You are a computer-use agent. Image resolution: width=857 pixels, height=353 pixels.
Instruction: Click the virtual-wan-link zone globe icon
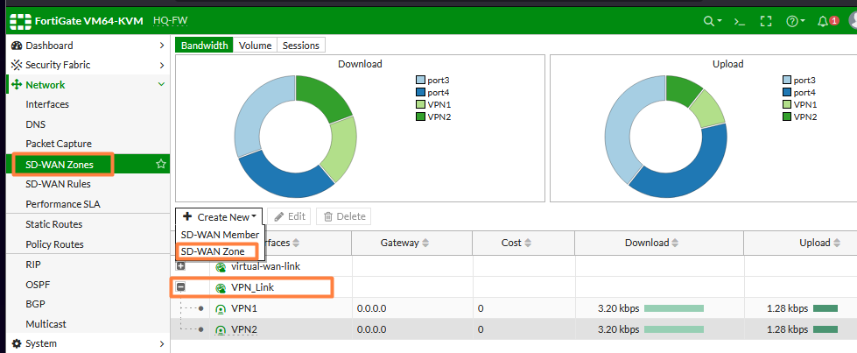point(221,267)
